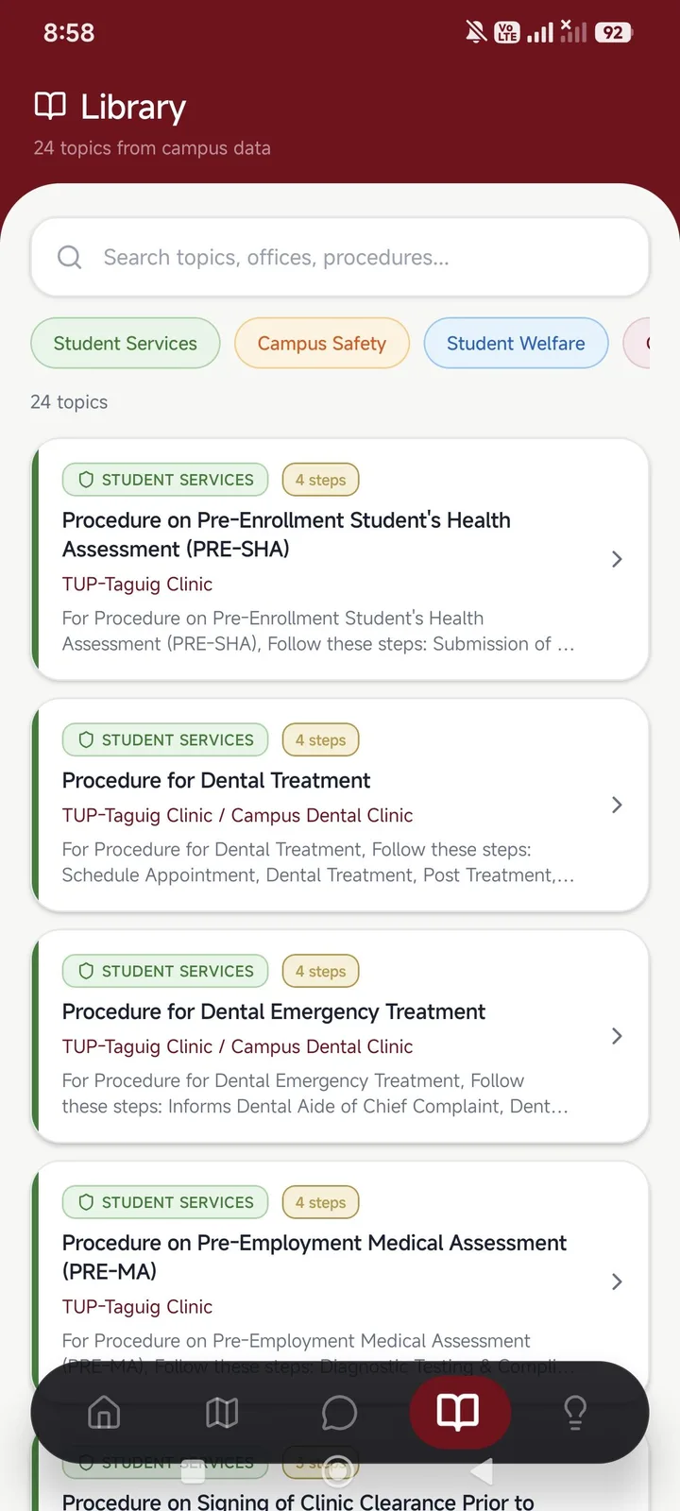680x1511 pixels.
Task: Tap the magnifier icon in search bar
Action: tap(70, 257)
